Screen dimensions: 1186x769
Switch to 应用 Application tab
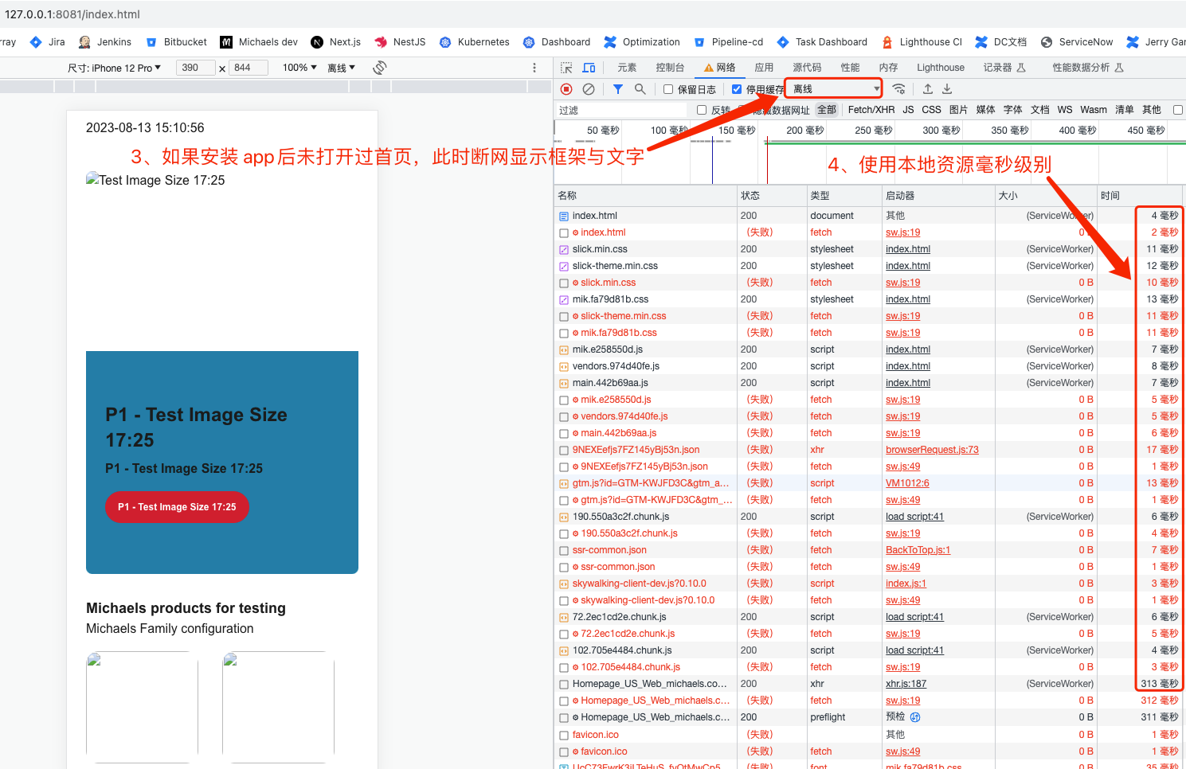(x=764, y=68)
